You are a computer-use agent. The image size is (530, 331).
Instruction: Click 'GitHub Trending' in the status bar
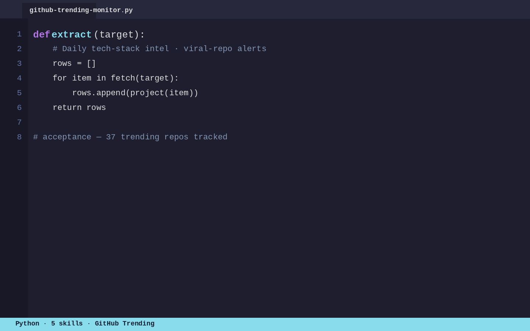[x=125, y=324]
